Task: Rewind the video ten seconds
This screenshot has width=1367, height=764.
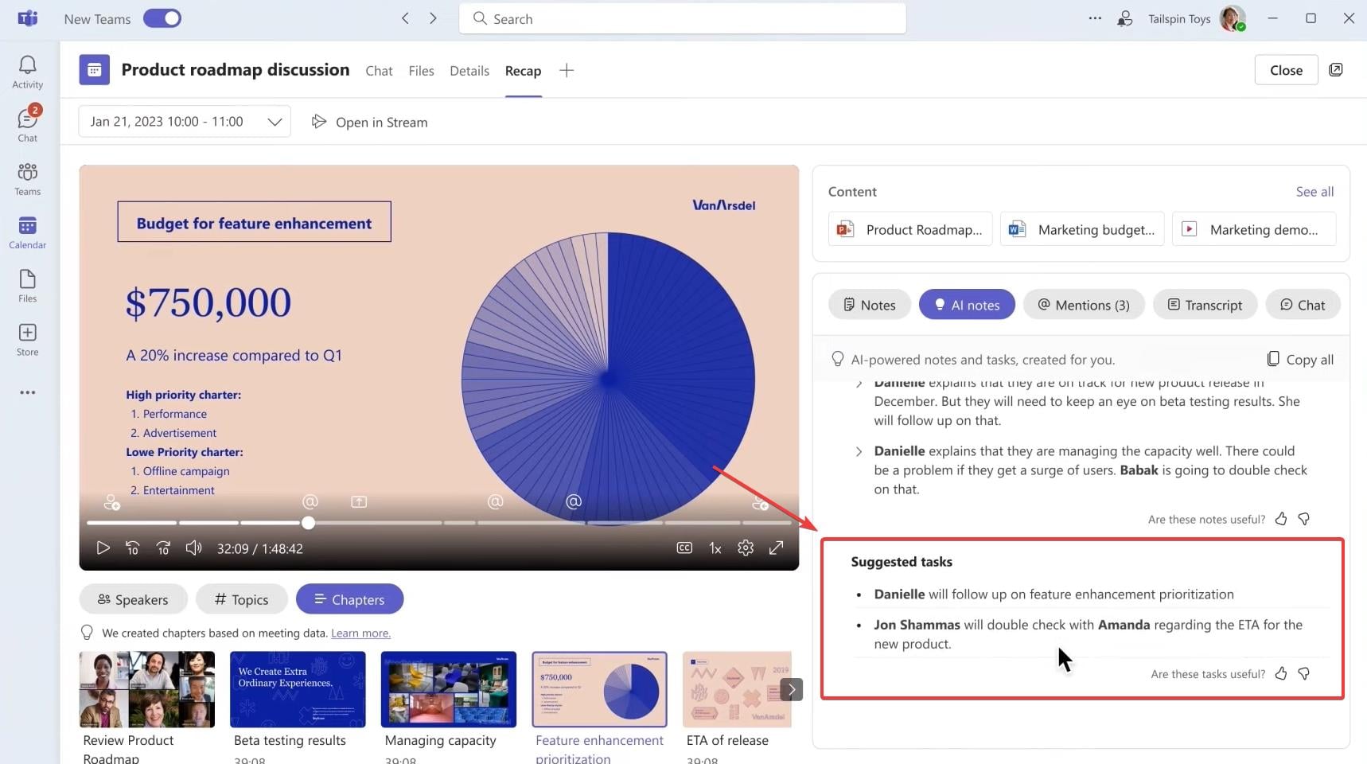Action: (x=133, y=548)
